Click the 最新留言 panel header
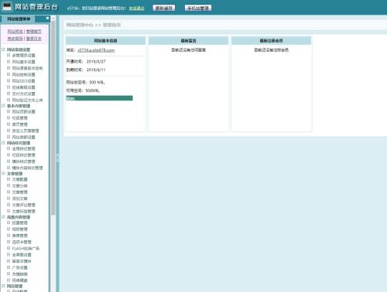This screenshot has width=387, height=292. click(188, 41)
